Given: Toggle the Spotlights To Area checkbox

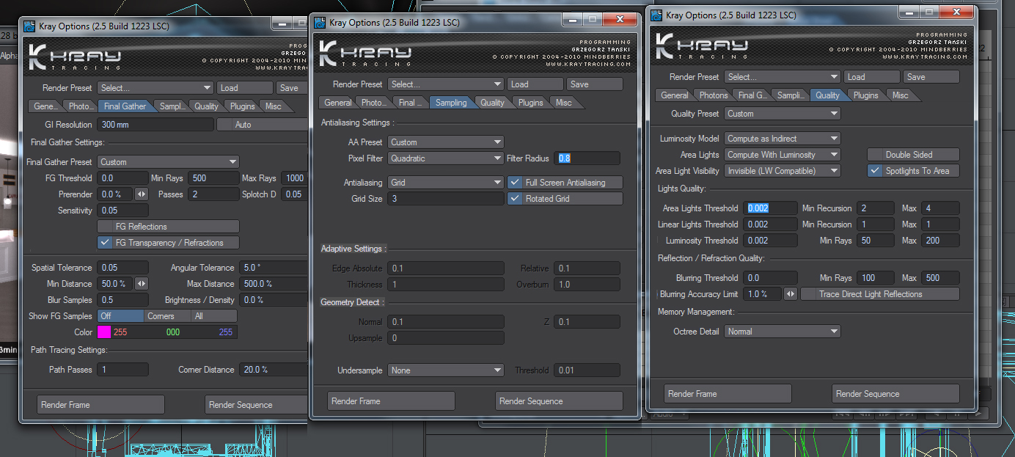Looking at the screenshot, I should (x=912, y=171).
